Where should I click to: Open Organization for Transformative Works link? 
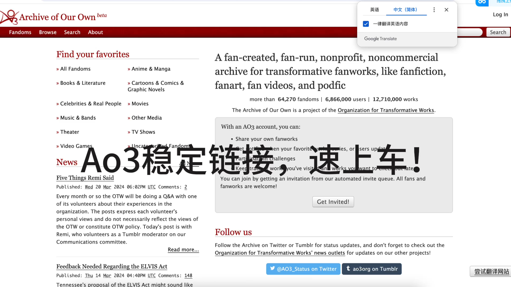pos(386,110)
